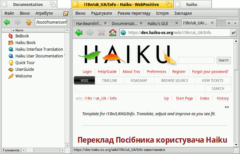Viewport: 240px width, 154px height.
Task: Click the search text field next to the Haiku logo
Action: click(x=196, y=60)
